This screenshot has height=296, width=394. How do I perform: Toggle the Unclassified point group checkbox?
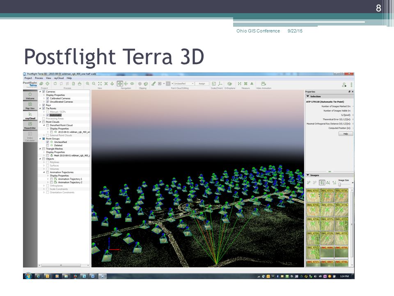48,142
